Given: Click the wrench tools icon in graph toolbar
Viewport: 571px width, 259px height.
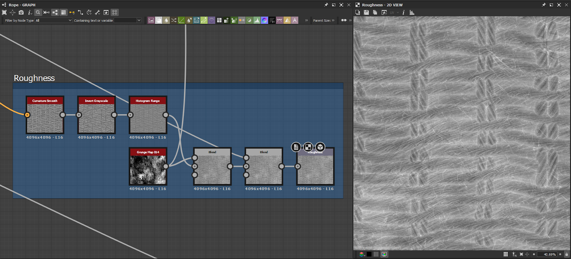Looking at the screenshot, I should coord(97,12).
